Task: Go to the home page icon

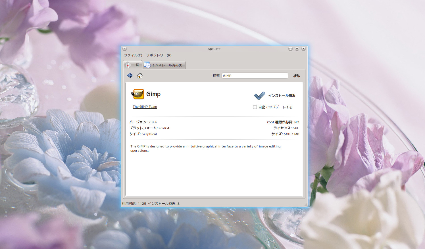Action: (x=140, y=75)
